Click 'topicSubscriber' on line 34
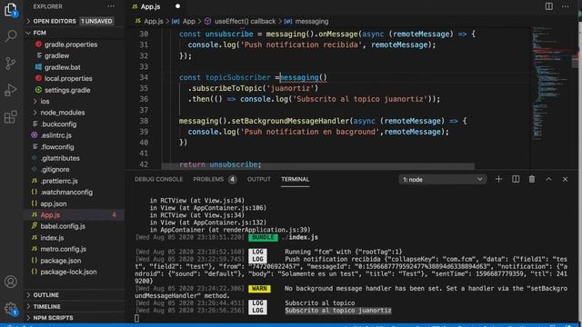Image resolution: width=582 pixels, height=327 pixels. (x=238, y=77)
